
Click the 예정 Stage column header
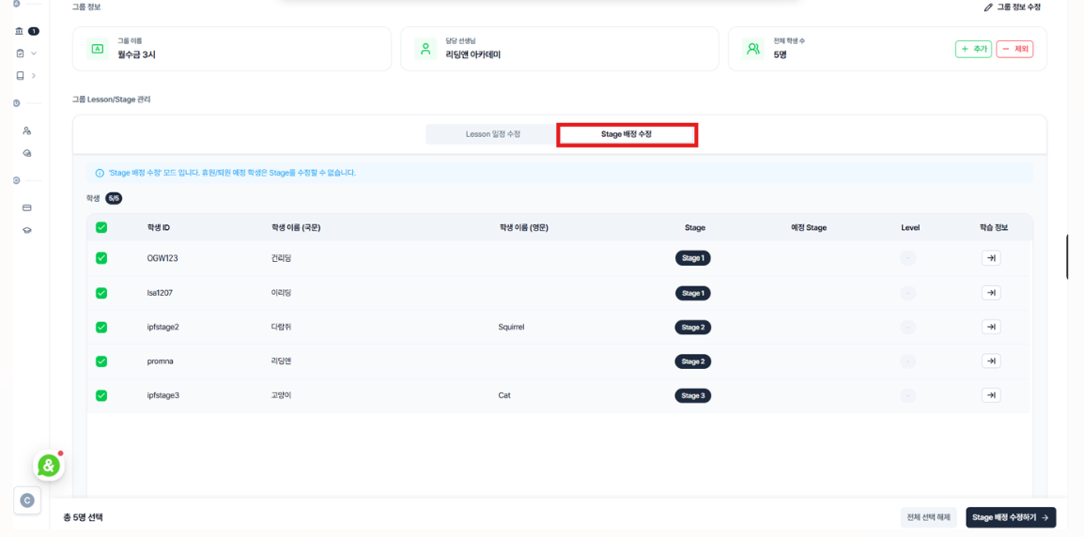(x=809, y=227)
